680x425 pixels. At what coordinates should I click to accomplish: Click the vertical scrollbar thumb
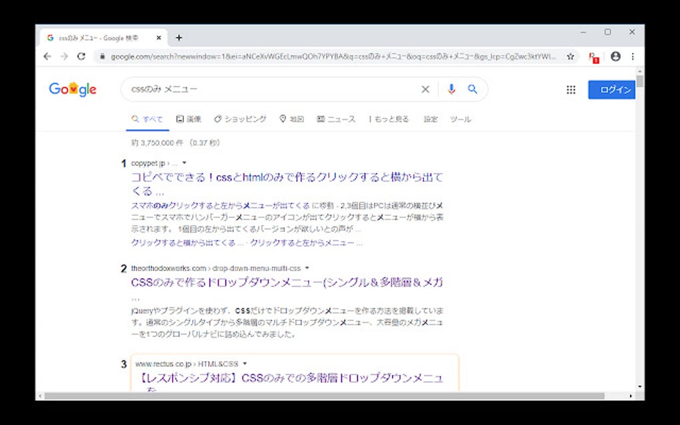pyautogui.click(x=640, y=81)
